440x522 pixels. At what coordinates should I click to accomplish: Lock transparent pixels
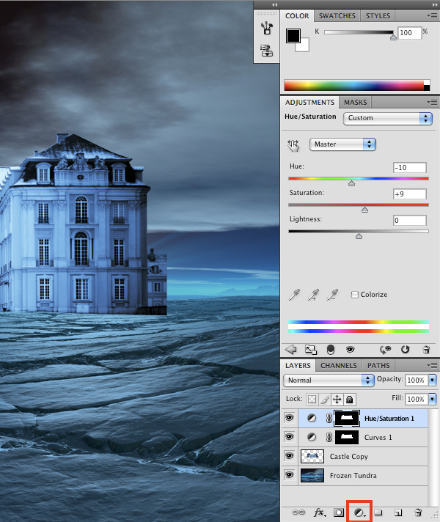[312, 399]
